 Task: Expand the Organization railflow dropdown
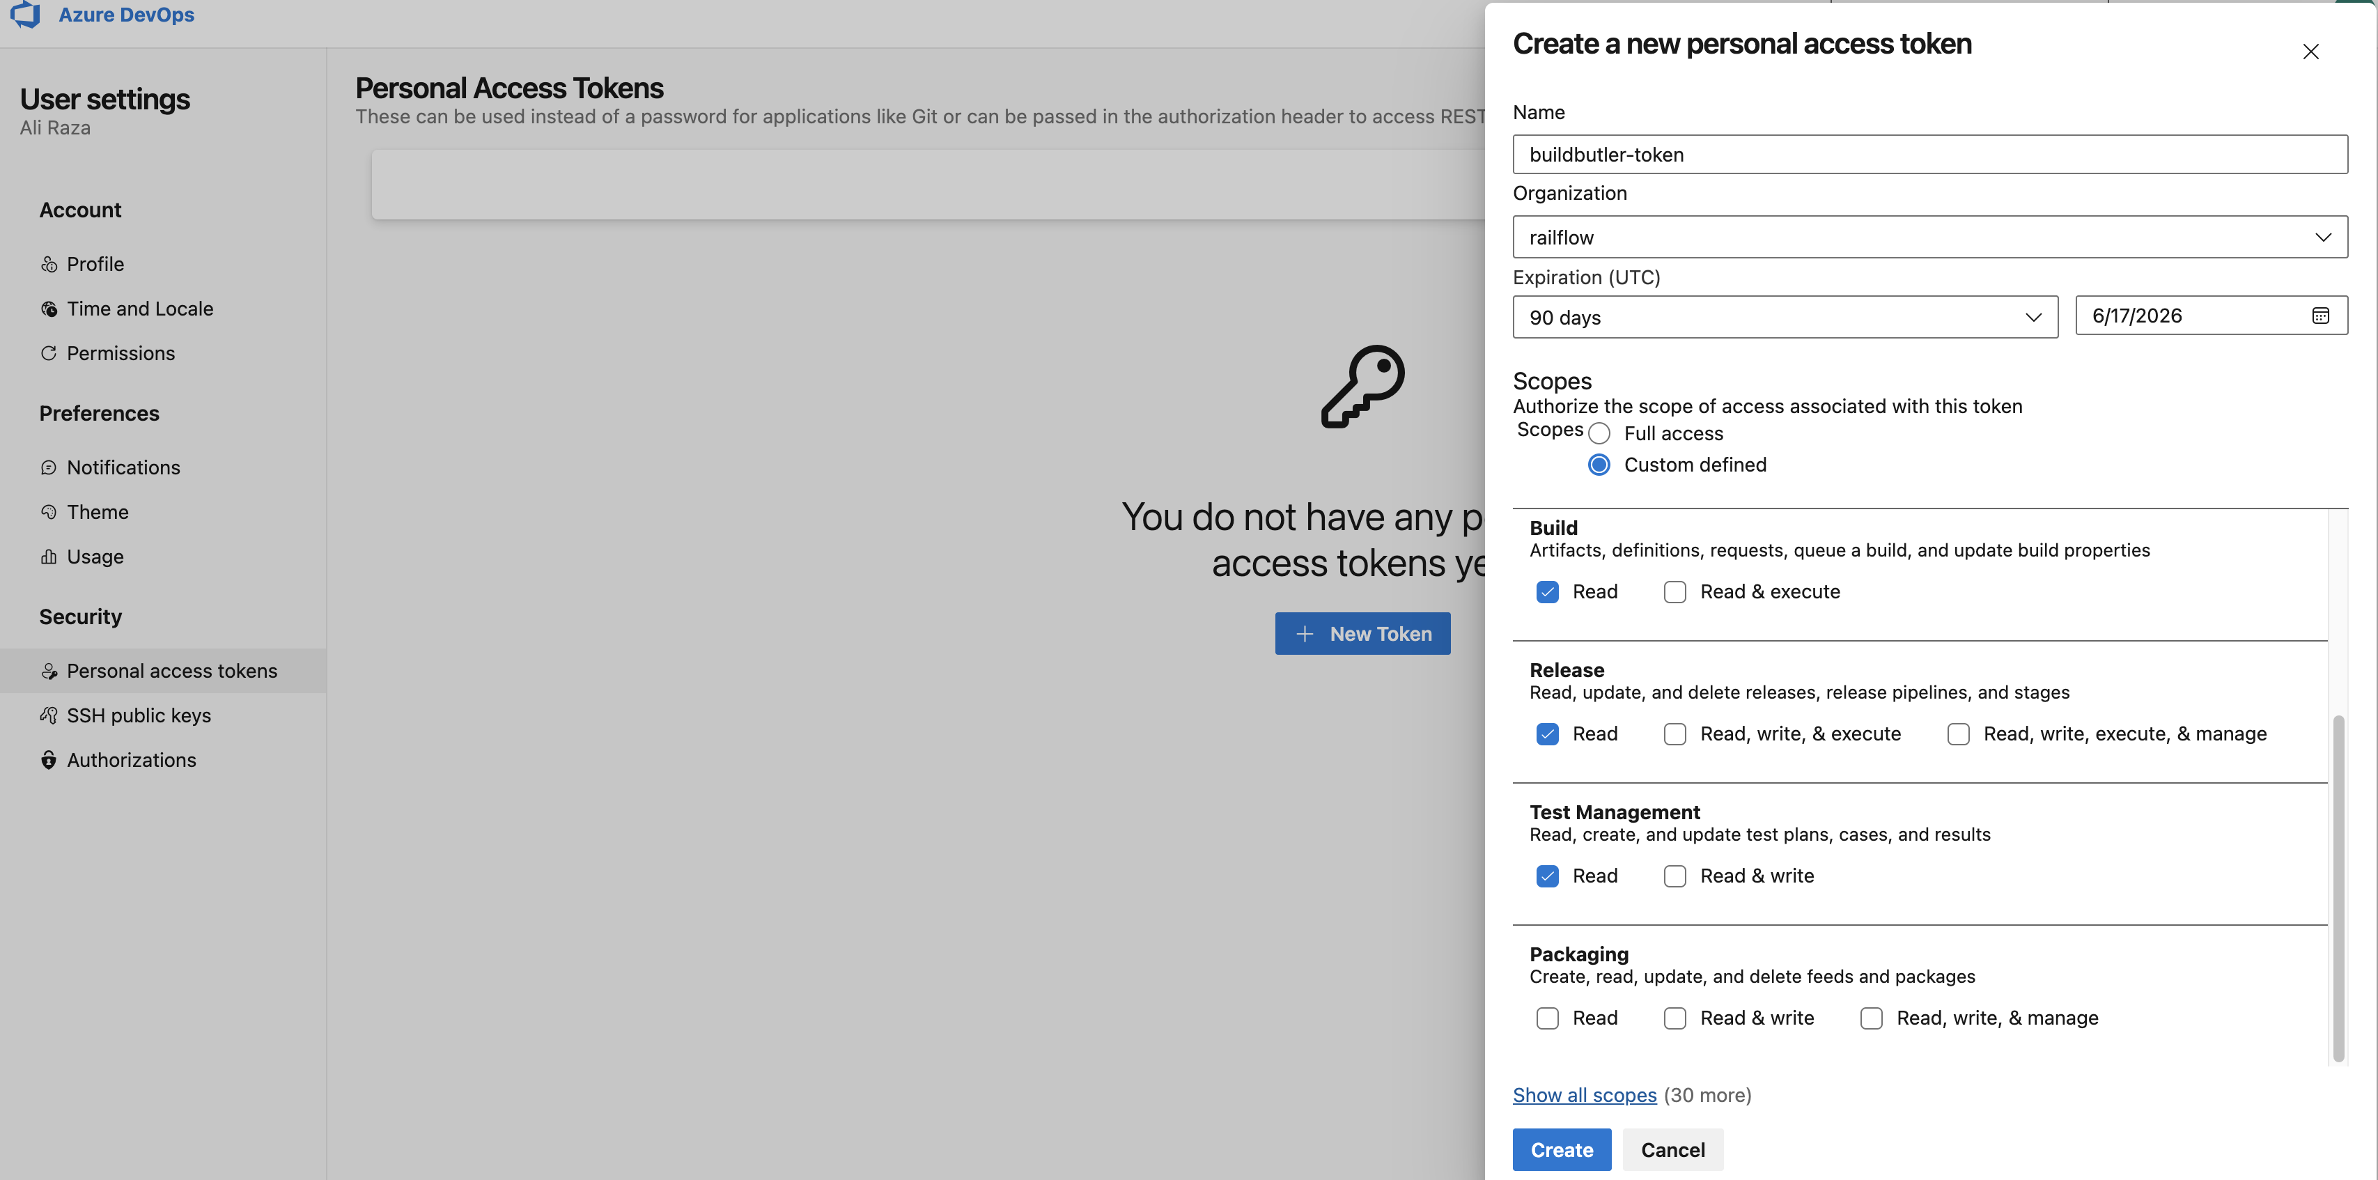click(1929, 238)
